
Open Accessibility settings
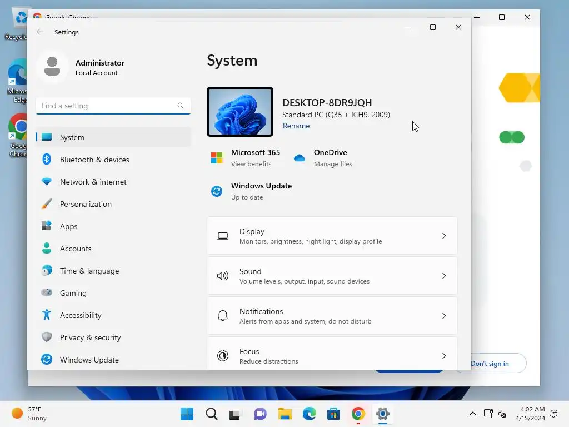tap(113, 315)
